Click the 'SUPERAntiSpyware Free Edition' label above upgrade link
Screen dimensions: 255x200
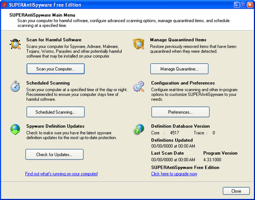coord(185,167)
